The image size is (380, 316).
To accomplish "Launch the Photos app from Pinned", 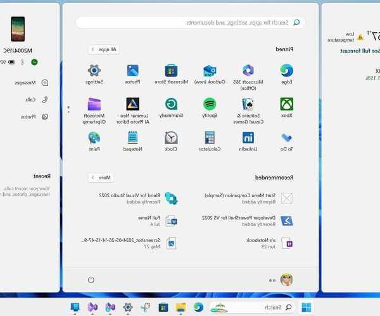I will 132,74.
